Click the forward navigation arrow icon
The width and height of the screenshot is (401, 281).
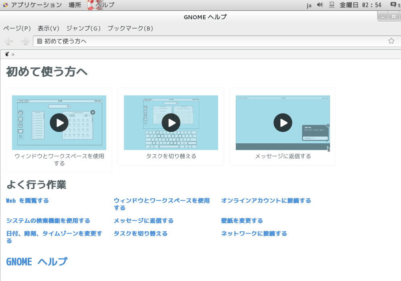click(x=25, y=41)
